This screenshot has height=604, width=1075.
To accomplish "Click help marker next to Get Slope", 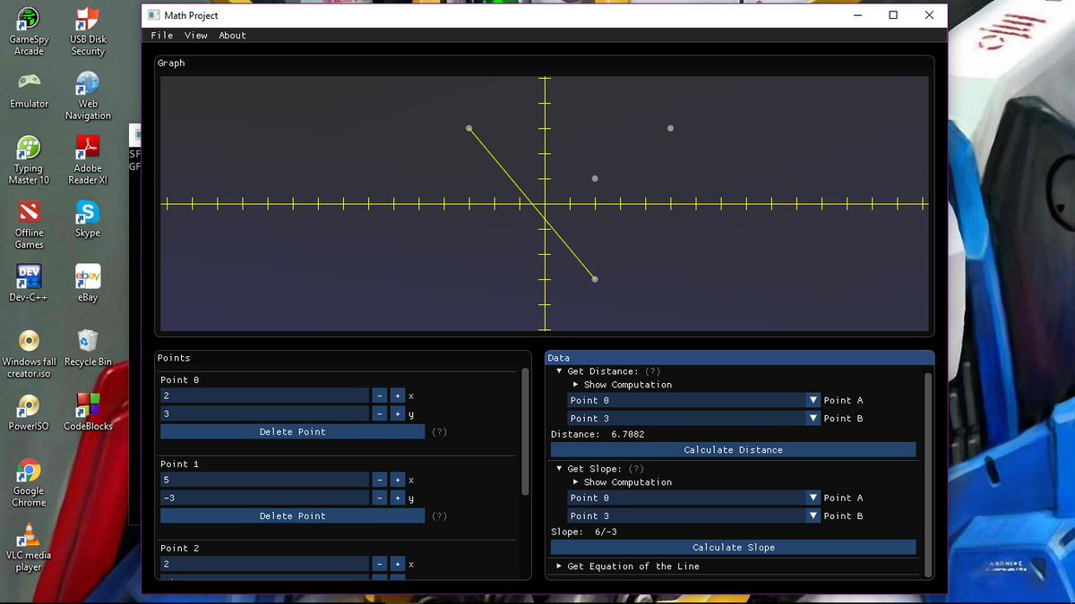I will 636,468.
